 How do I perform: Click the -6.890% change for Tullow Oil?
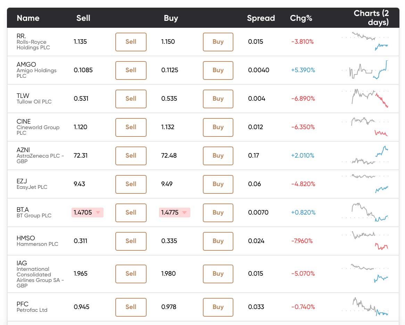(x=303, y=99)
